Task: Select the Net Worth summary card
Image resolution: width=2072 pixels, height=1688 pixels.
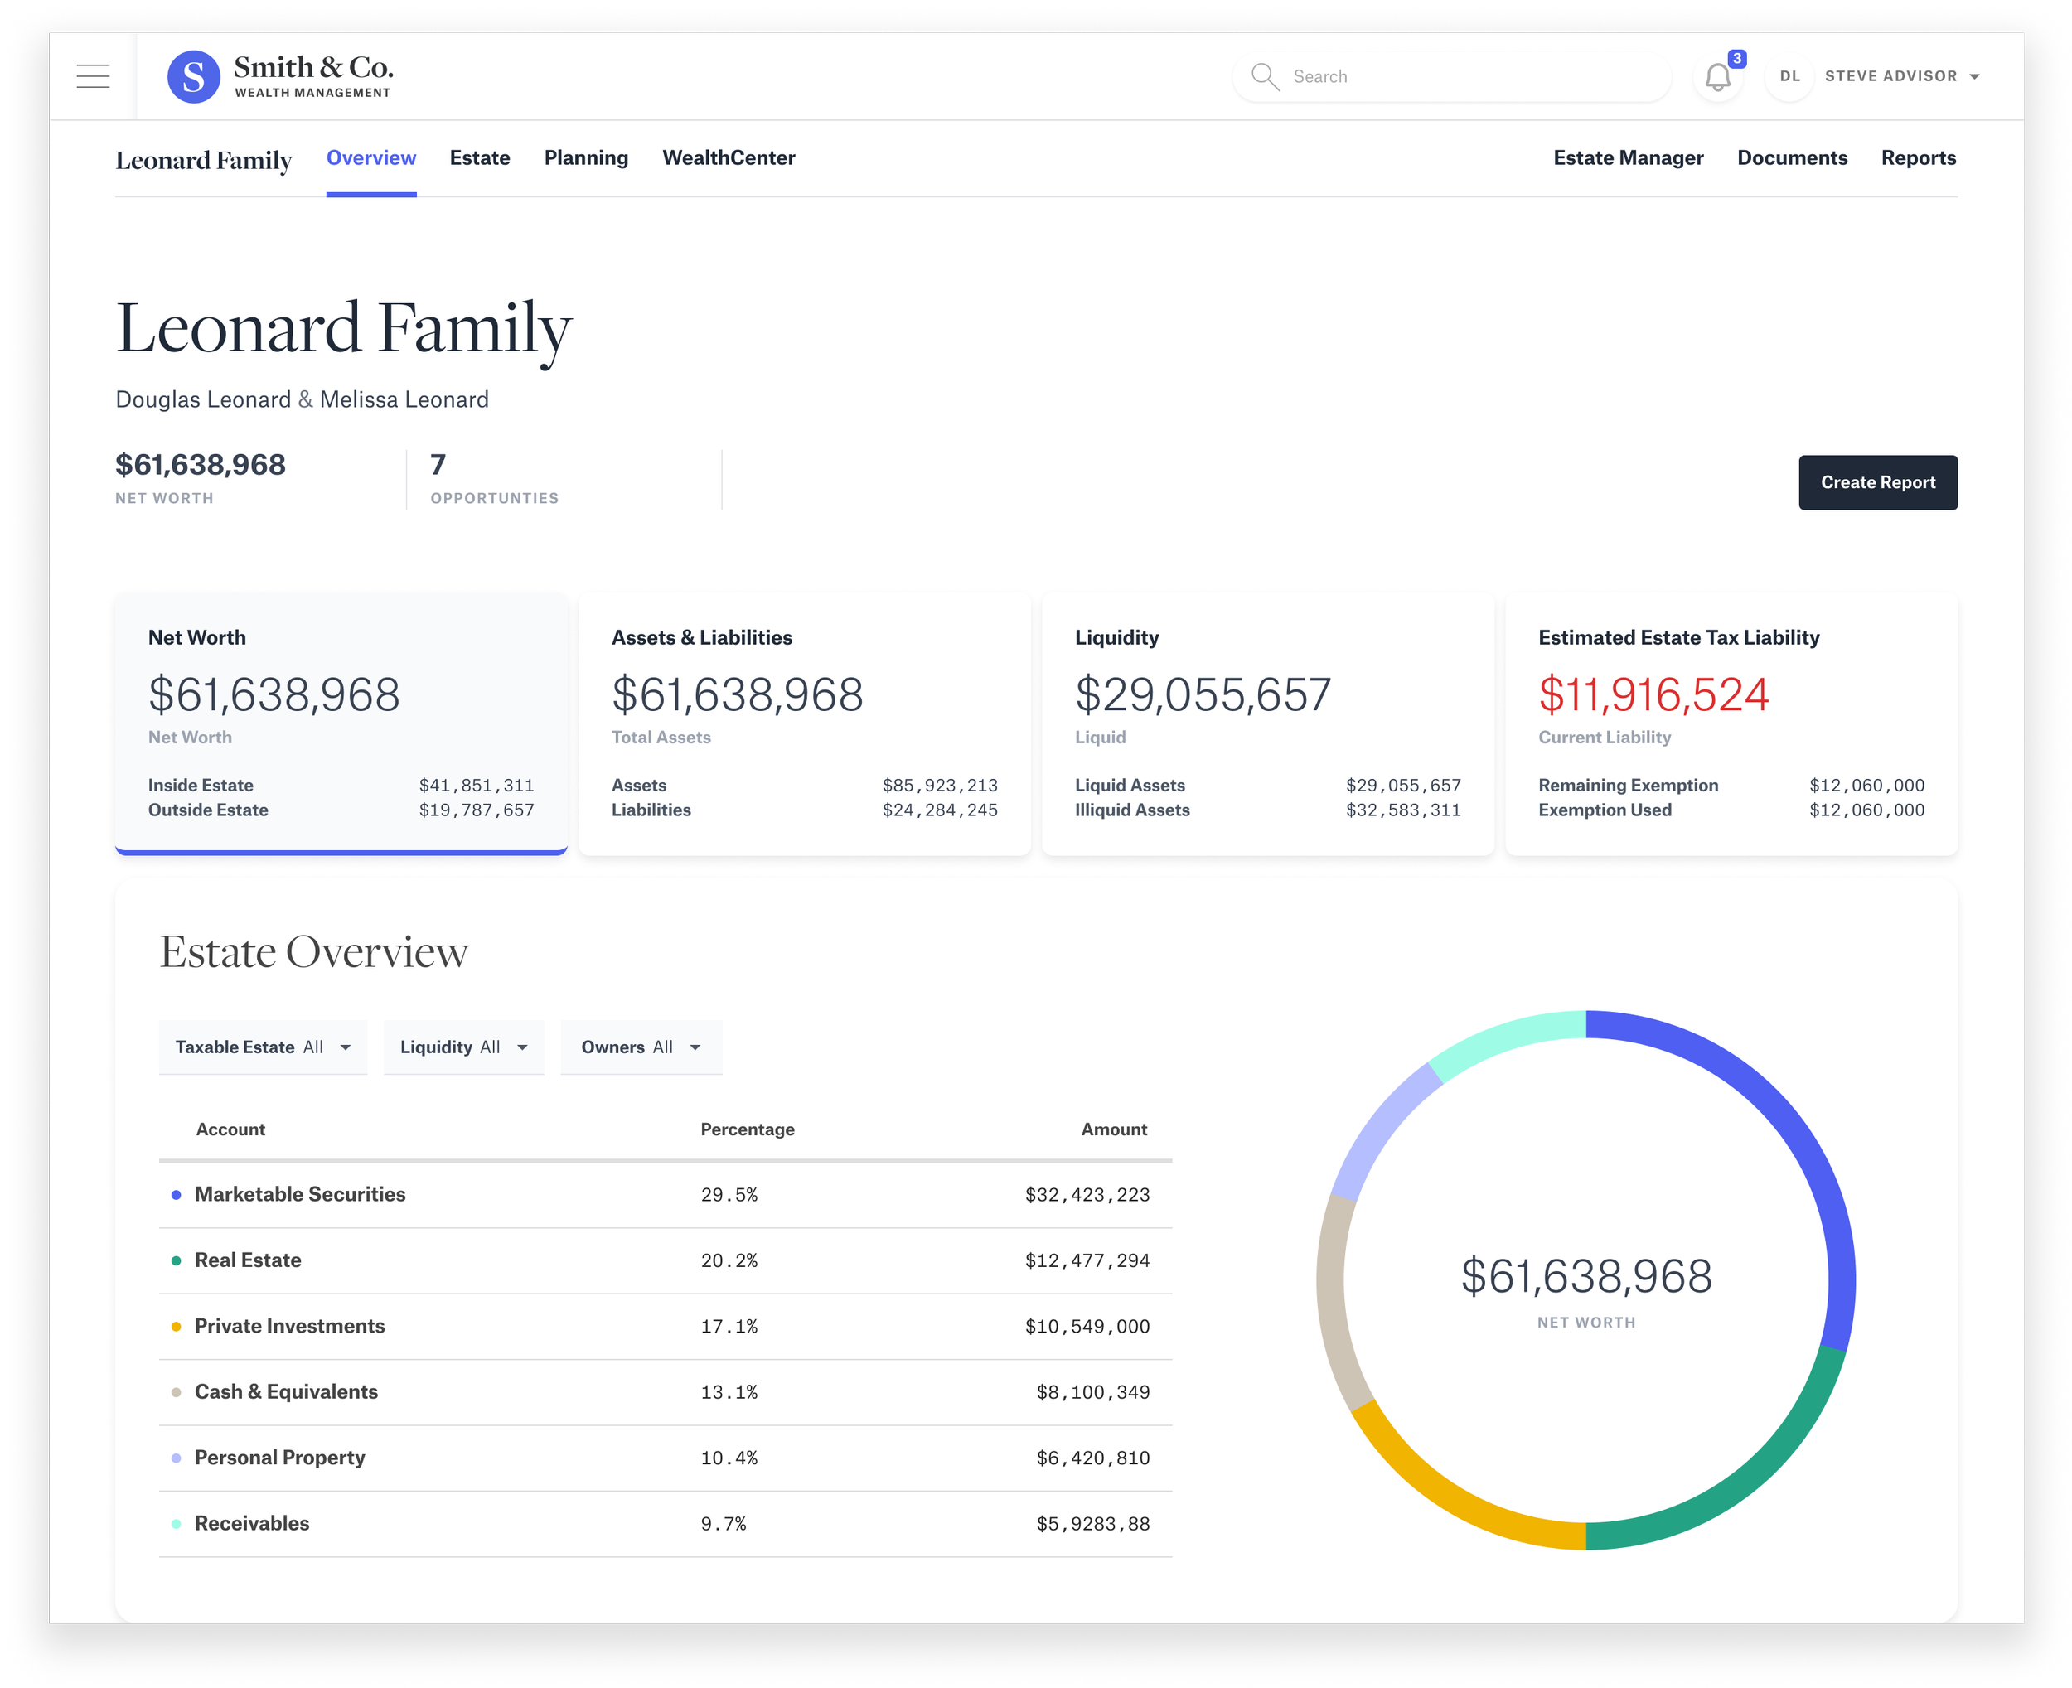Action: pyautogui.click(x=341, y=724)
